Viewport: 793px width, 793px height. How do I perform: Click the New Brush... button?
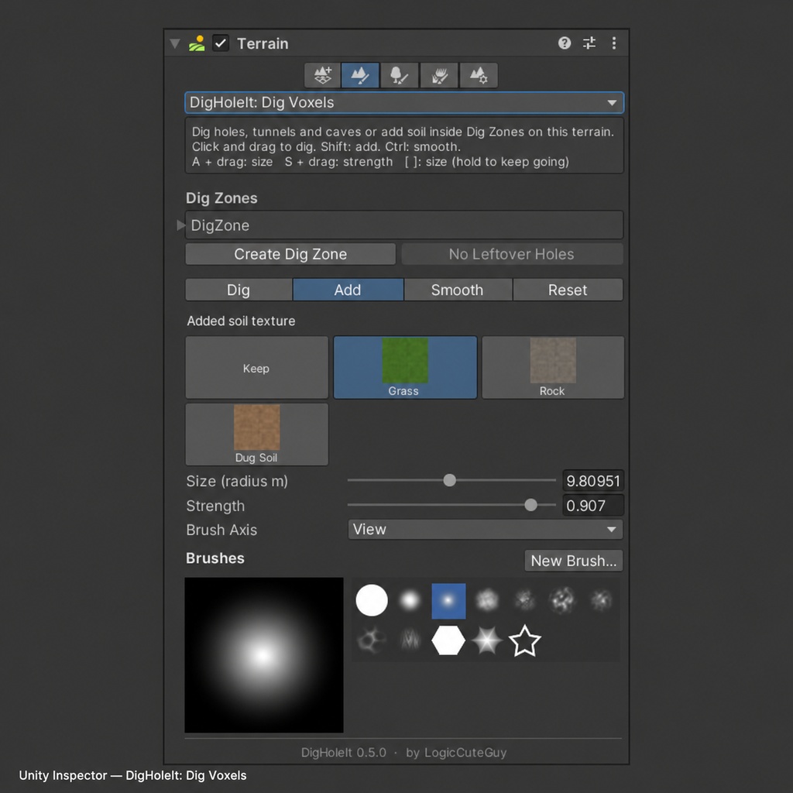click(574, 561)
